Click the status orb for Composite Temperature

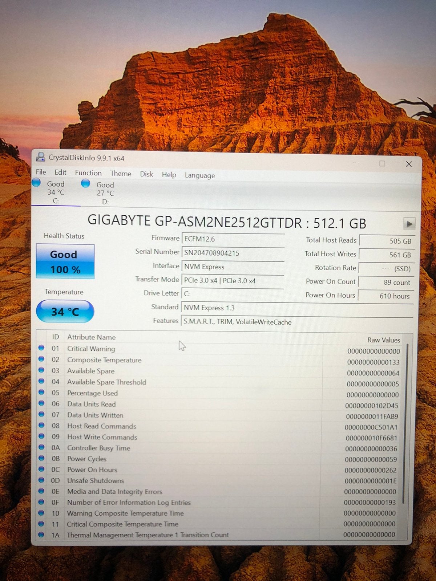coord(41,359)
